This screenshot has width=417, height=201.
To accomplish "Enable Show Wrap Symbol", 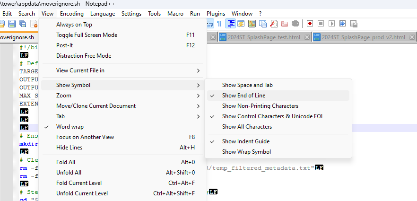I will [x=278, y=151].
